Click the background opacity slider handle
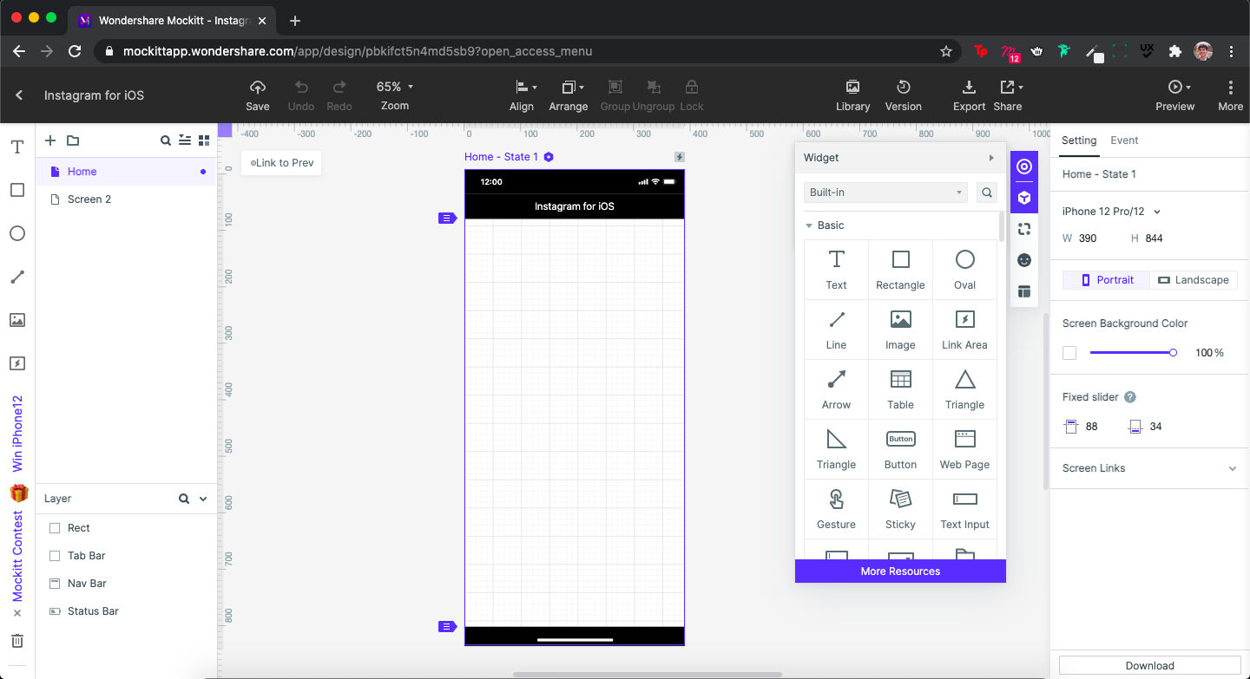 (x=1173, y=353)
